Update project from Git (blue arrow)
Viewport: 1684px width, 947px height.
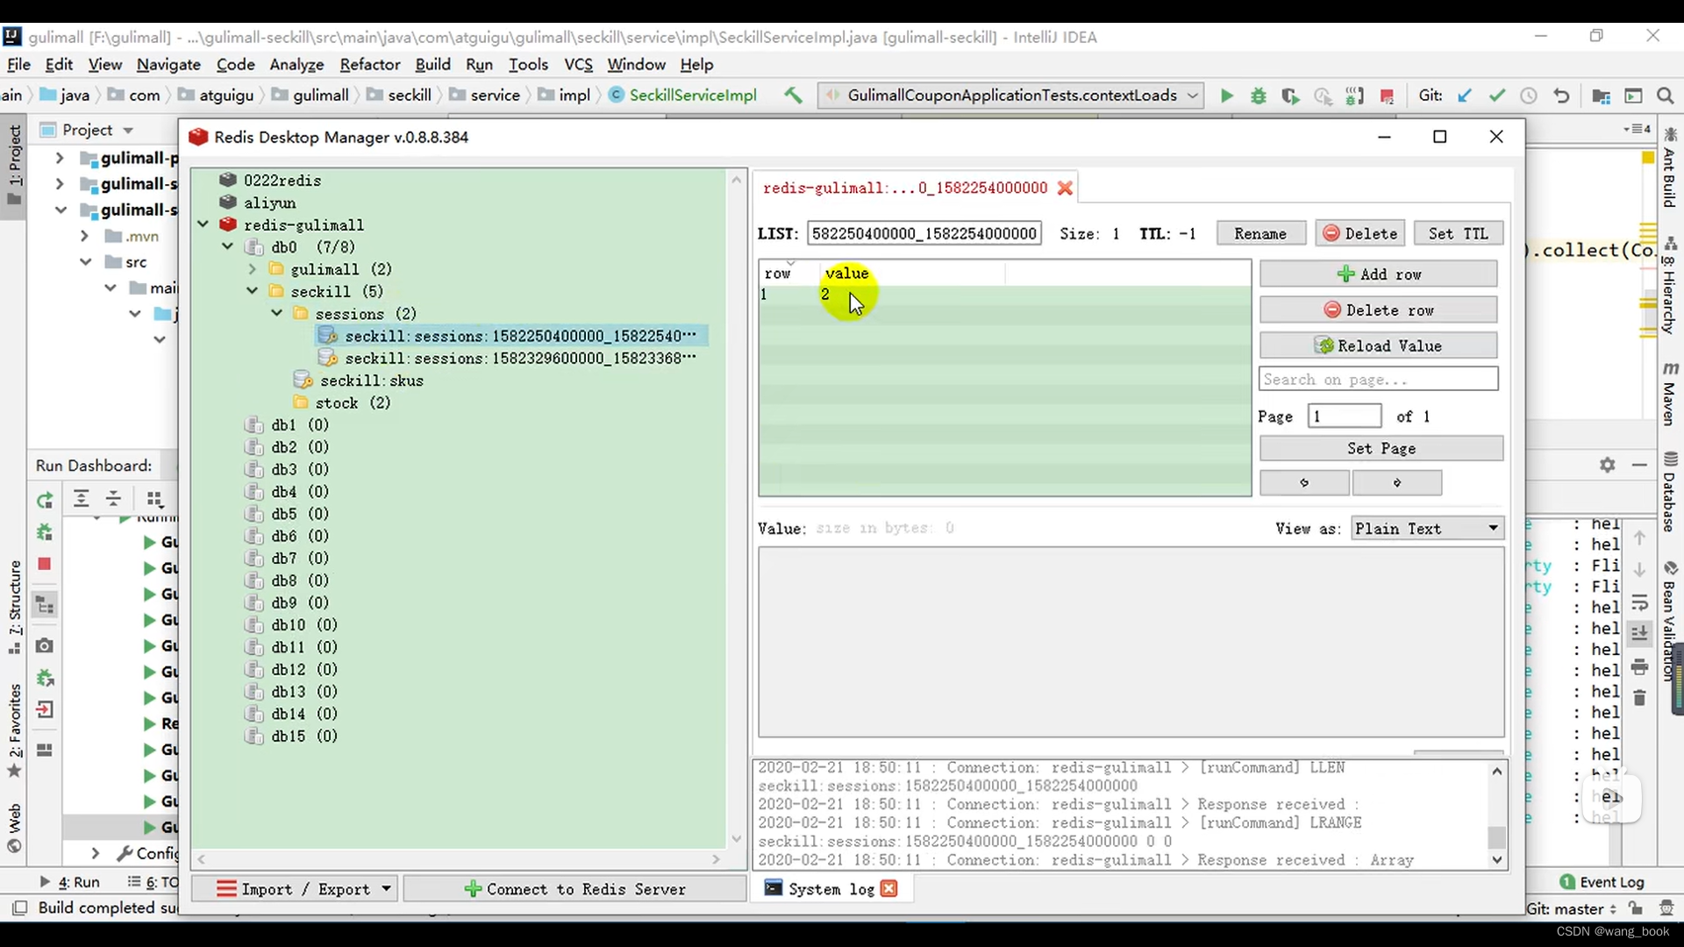1464,96
